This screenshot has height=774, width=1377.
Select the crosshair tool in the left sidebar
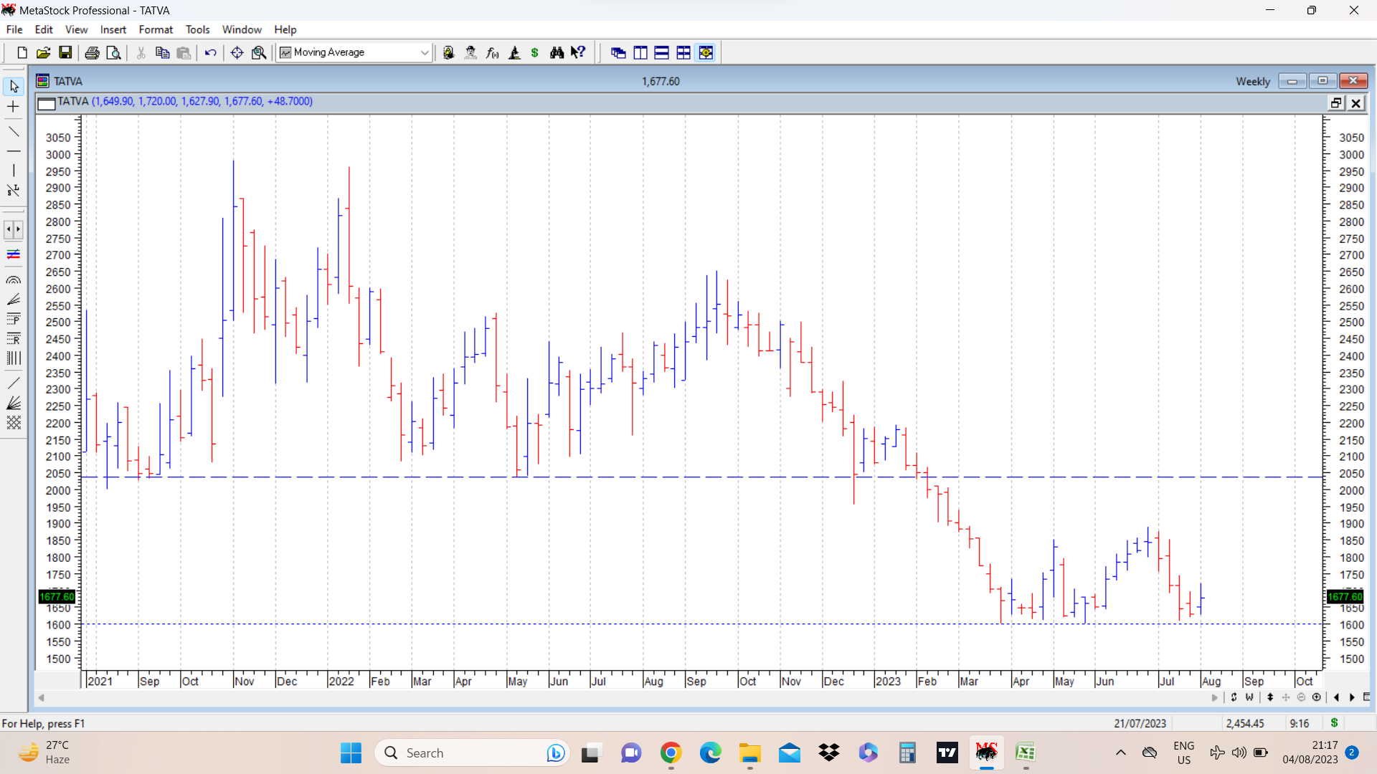[x=14, y=107]
